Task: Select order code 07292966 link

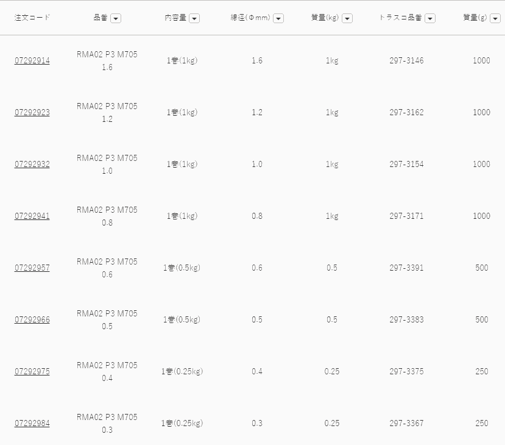Action: [32, 320]
